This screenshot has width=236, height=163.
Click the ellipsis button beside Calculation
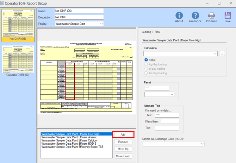coord(222,54)
